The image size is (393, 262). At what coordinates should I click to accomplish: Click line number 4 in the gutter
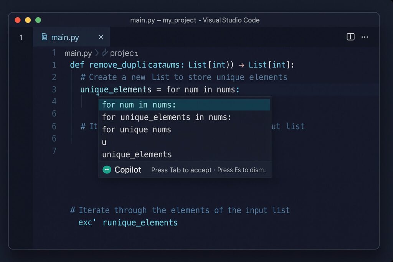point(54,101)
